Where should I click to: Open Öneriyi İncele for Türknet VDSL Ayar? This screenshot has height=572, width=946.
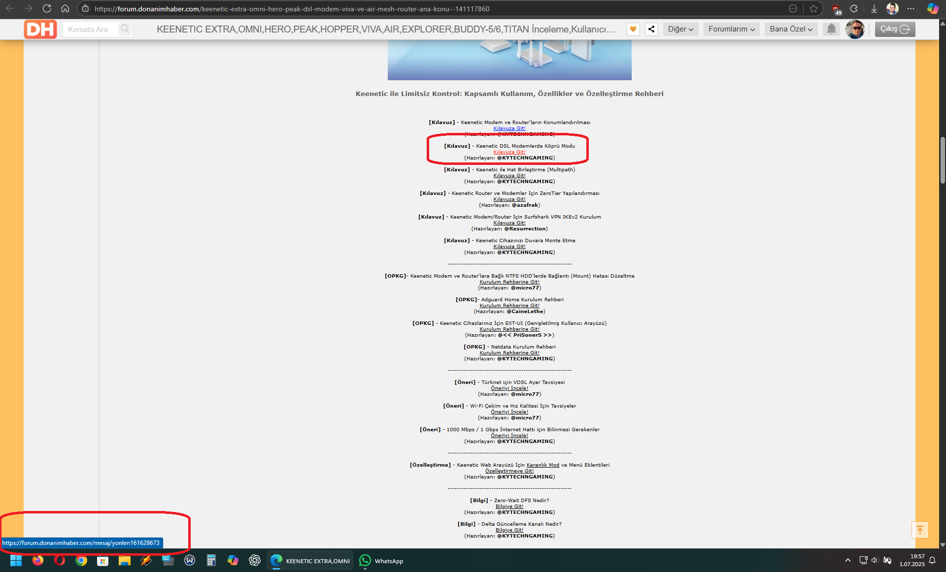(509, 388)
